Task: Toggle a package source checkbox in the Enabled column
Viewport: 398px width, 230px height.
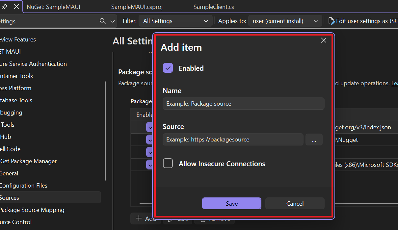Action: (x=150, y=127)
